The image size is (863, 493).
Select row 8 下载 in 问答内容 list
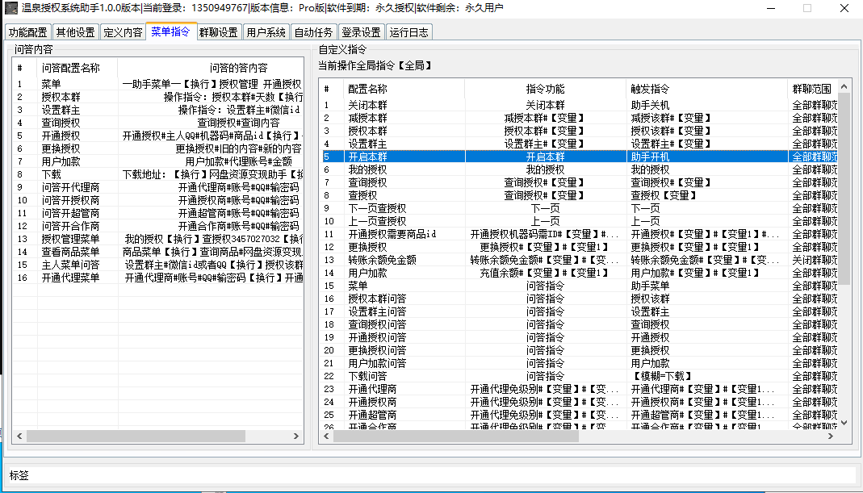(x=51, y=174)
